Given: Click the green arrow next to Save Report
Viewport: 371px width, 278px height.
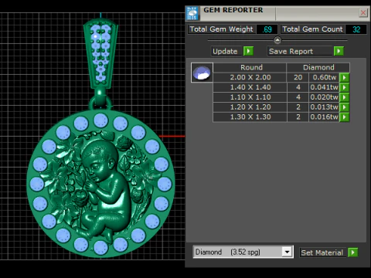Looking at the screenshot, I should tap(339, 51).
